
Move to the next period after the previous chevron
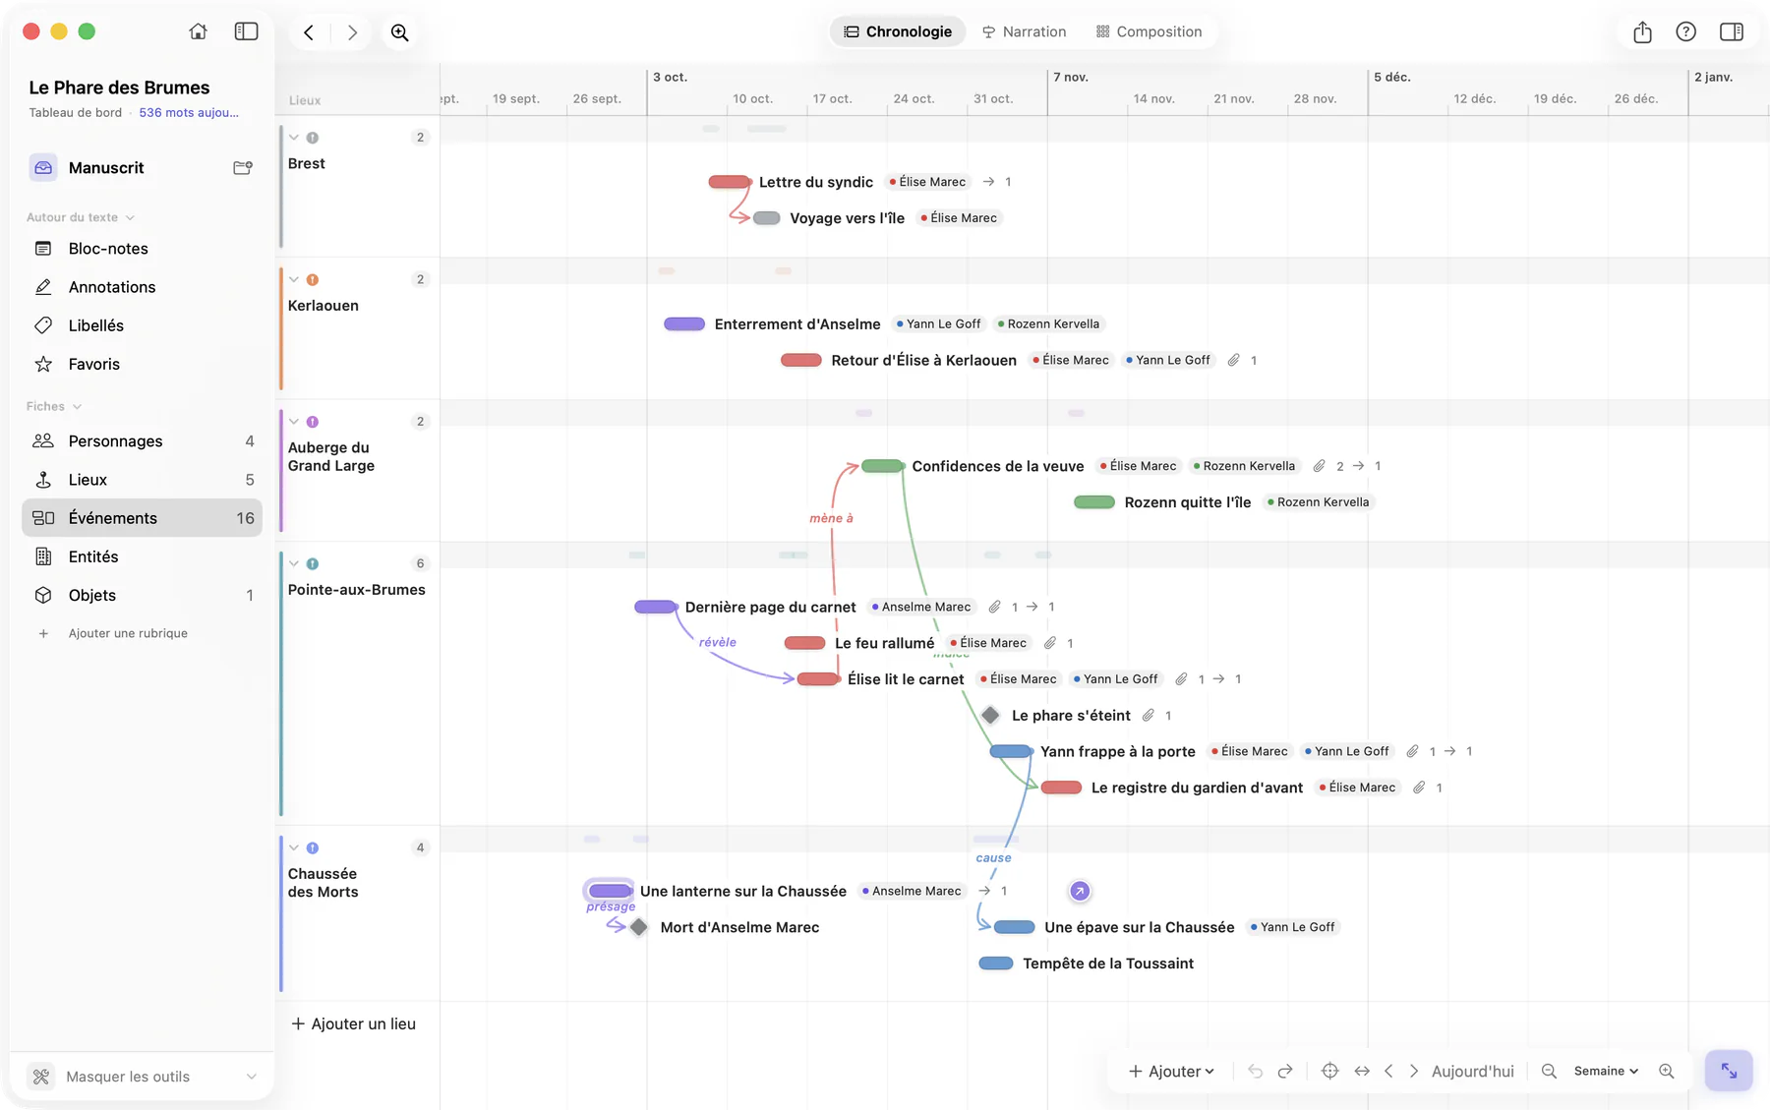[1414, 1072]
